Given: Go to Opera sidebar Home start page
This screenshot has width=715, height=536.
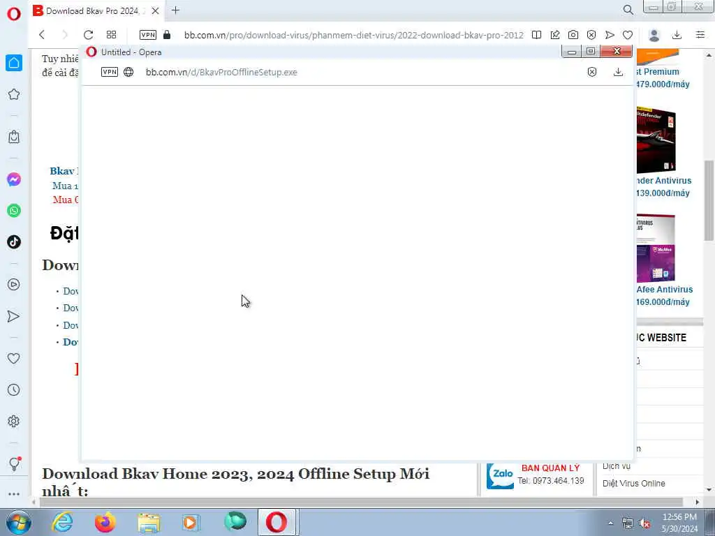Looking at the screenshot, I should 14,62.
